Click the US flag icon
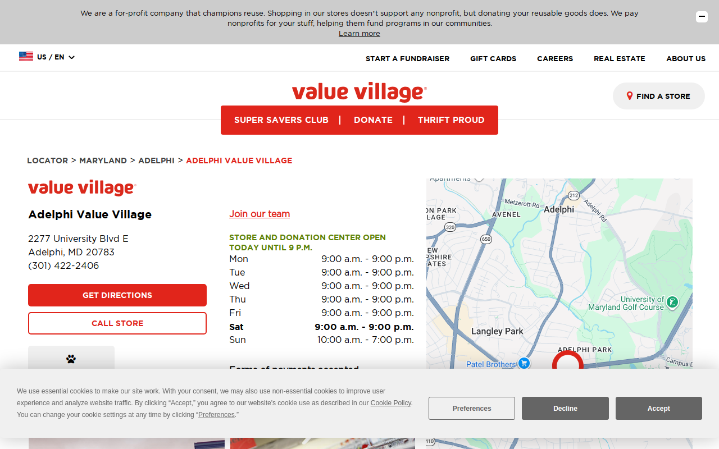Viewport: 719px width, 449px height. tap(26, 57)
